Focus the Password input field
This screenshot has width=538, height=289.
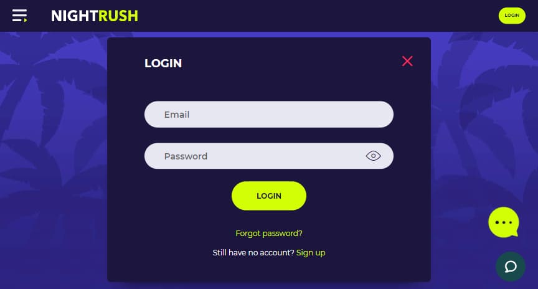[x=269, y=156]
